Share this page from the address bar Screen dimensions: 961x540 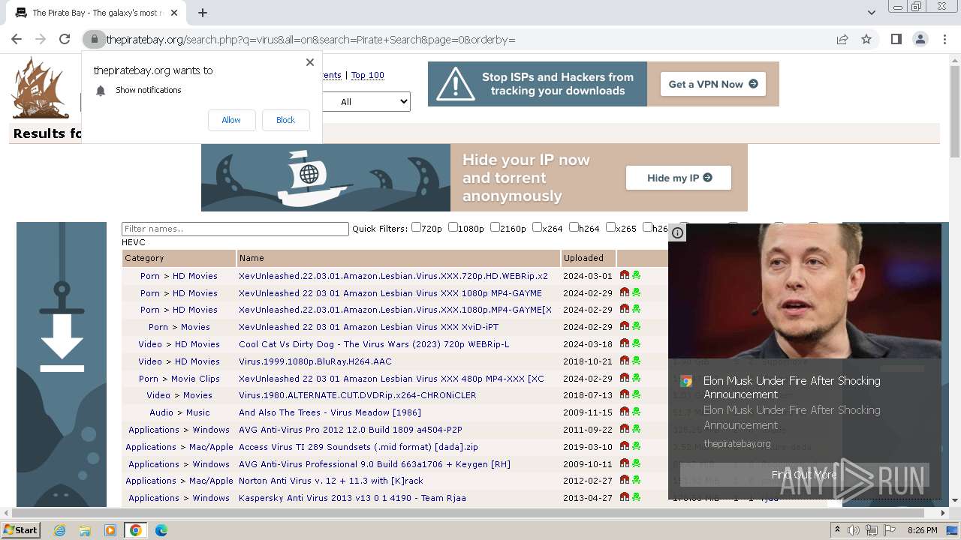(x=842, y=39)
